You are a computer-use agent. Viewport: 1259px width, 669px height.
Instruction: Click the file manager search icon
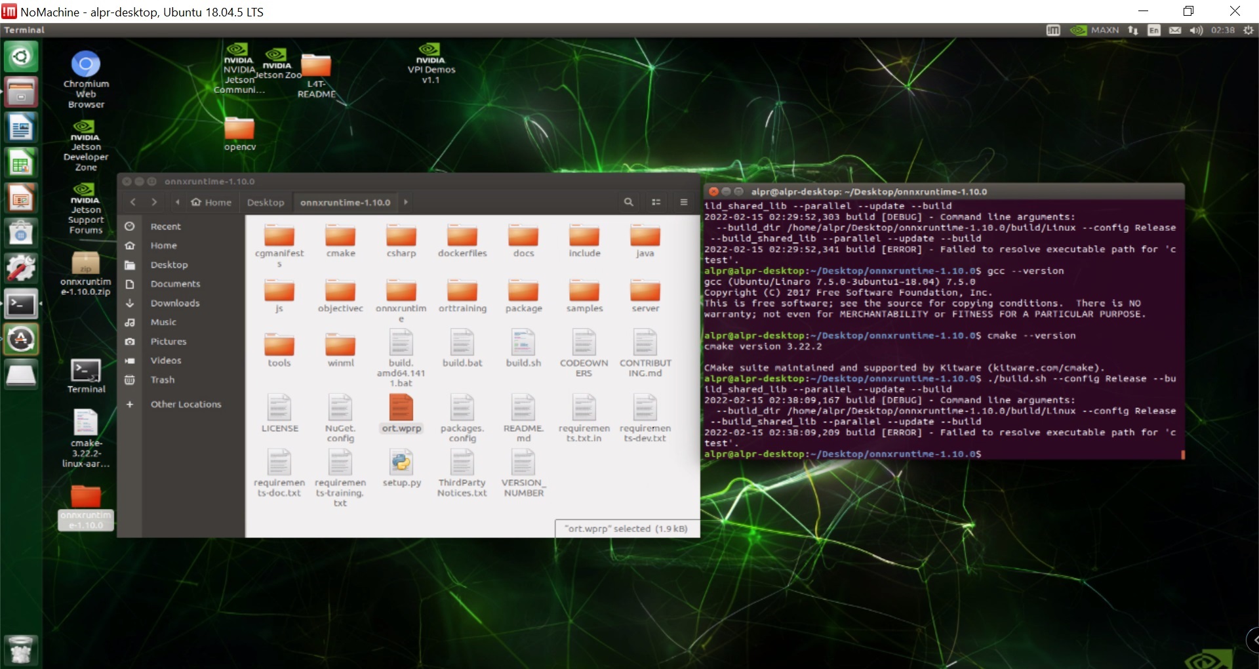tap(628, 202)
